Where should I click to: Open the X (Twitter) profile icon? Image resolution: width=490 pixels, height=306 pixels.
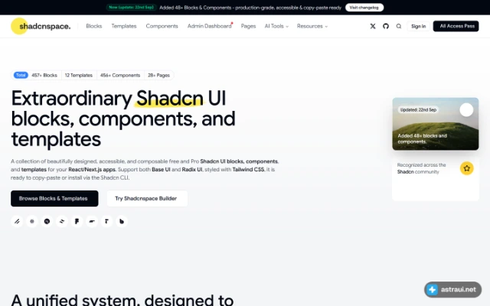click(373, 26)
